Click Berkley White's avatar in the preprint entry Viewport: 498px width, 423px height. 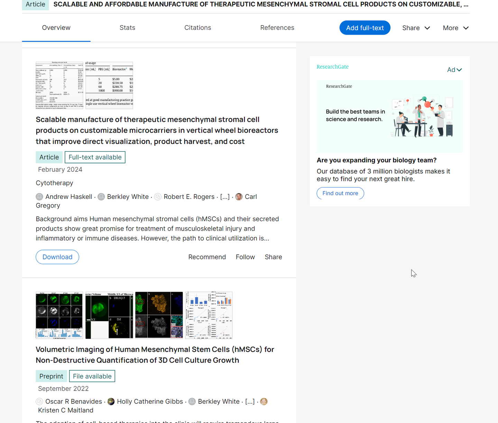pos(192,401)
